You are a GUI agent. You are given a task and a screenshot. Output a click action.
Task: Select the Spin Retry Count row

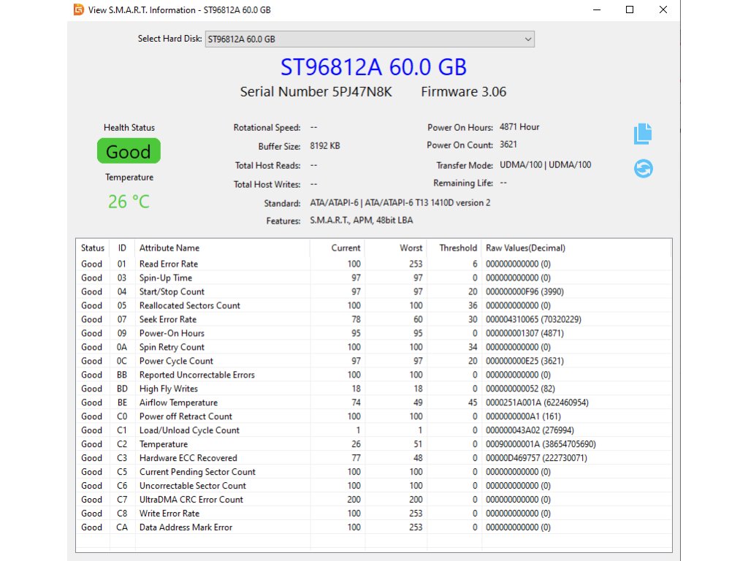tap(373, 347)
